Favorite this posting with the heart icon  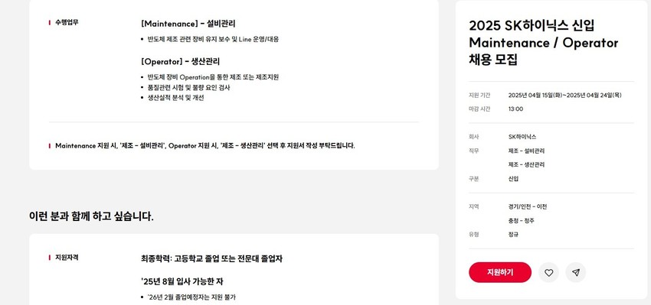548,272
